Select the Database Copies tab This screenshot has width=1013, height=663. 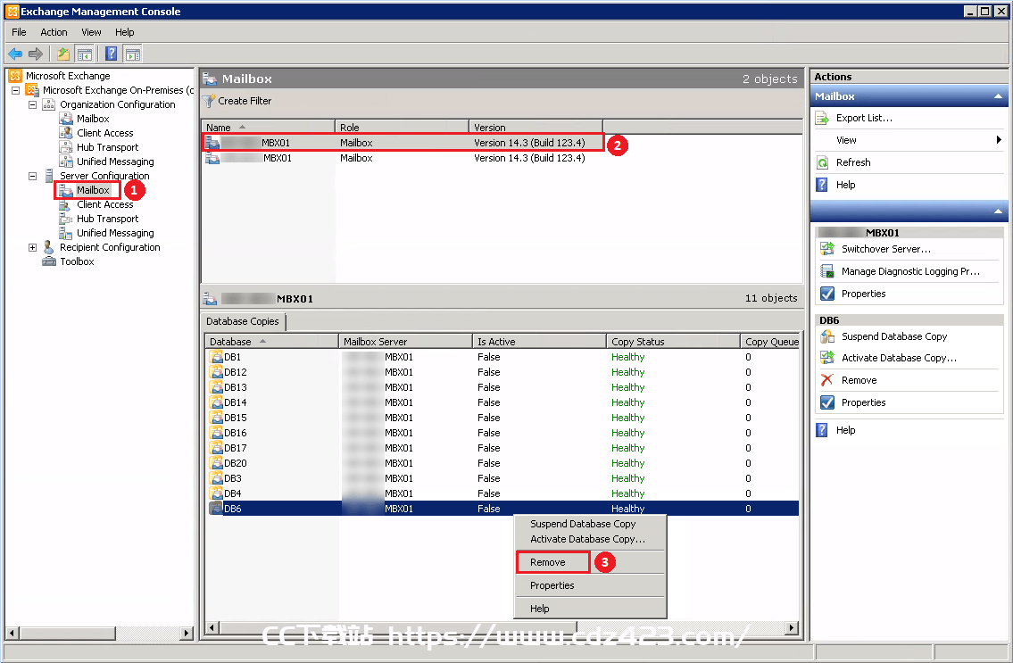point(242,321)
